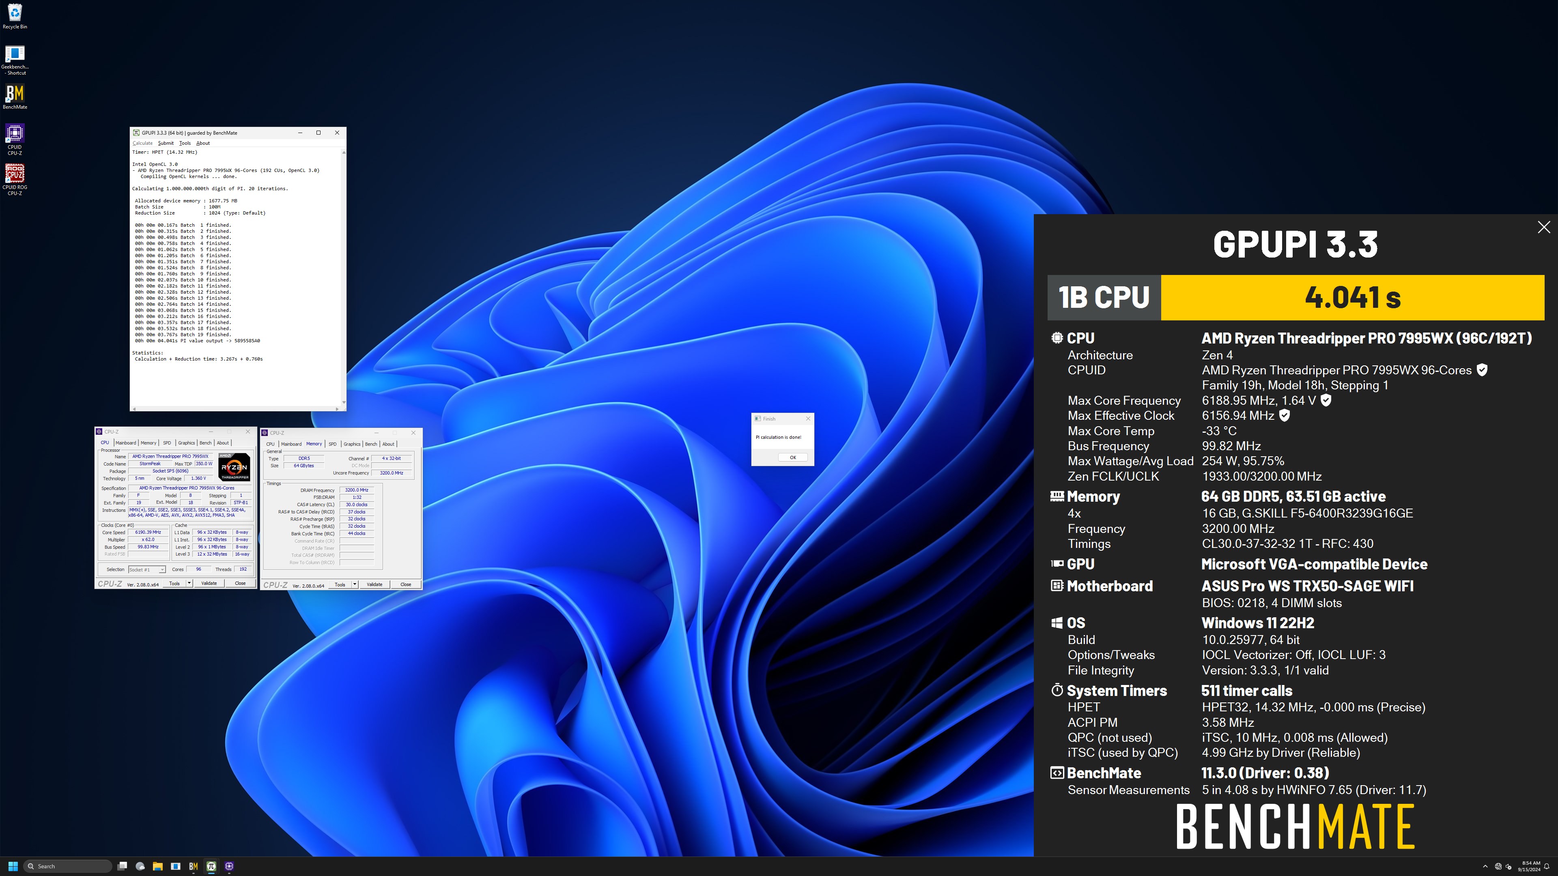Image resolution: width=1558 pixels, height=876 pixels.
Task: Click OK in the Finish dialog
Action: pyautogui.click(x=792, y=457)
